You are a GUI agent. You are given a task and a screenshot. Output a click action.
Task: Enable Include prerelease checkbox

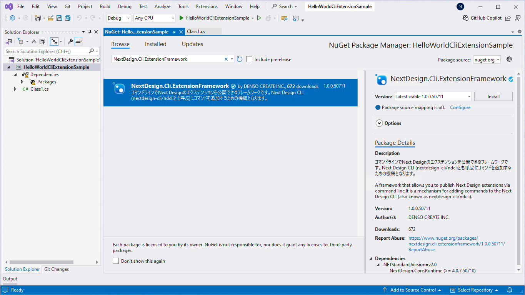[249, 59]
